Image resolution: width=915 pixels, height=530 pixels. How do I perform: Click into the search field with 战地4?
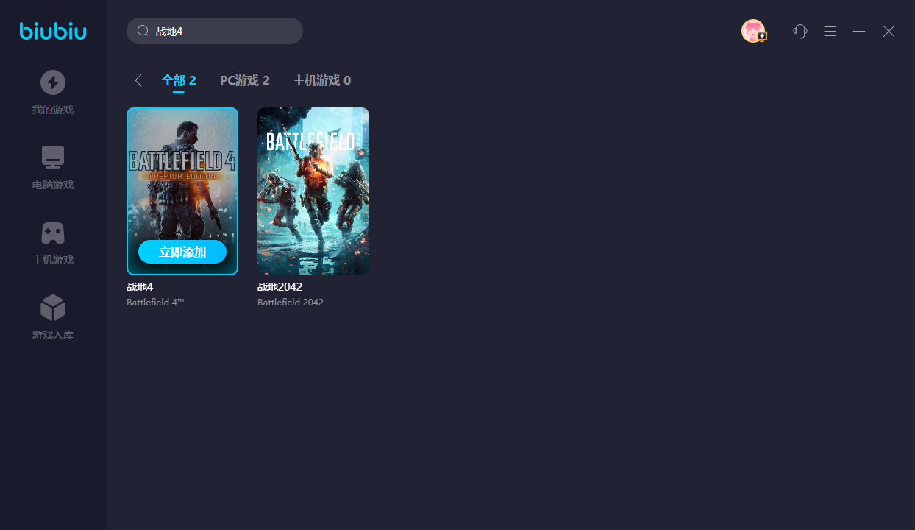point(215,31)
